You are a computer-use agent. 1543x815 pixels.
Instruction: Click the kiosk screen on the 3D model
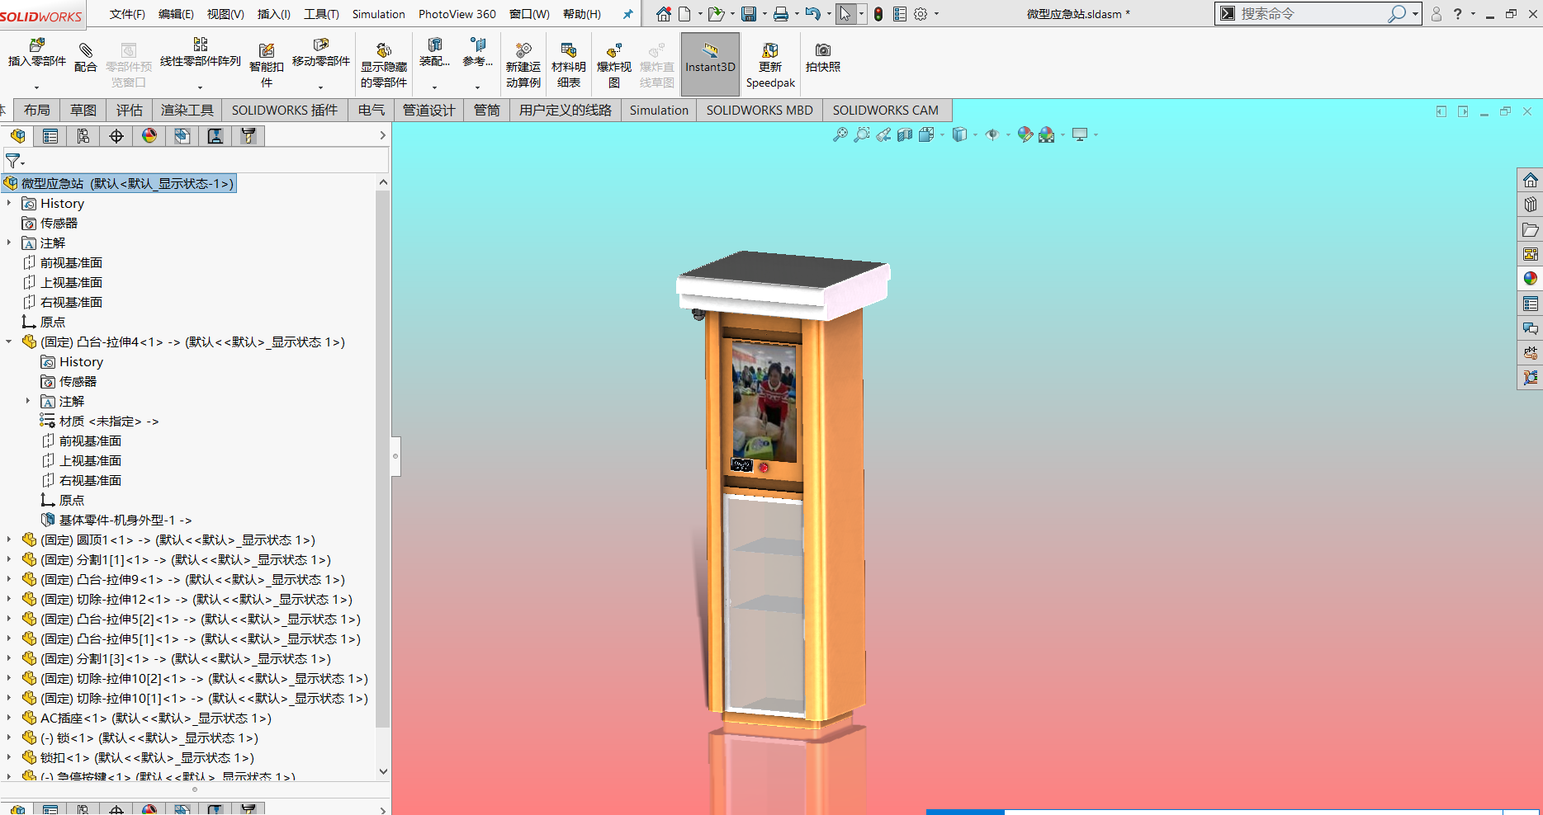coord(764,401)
